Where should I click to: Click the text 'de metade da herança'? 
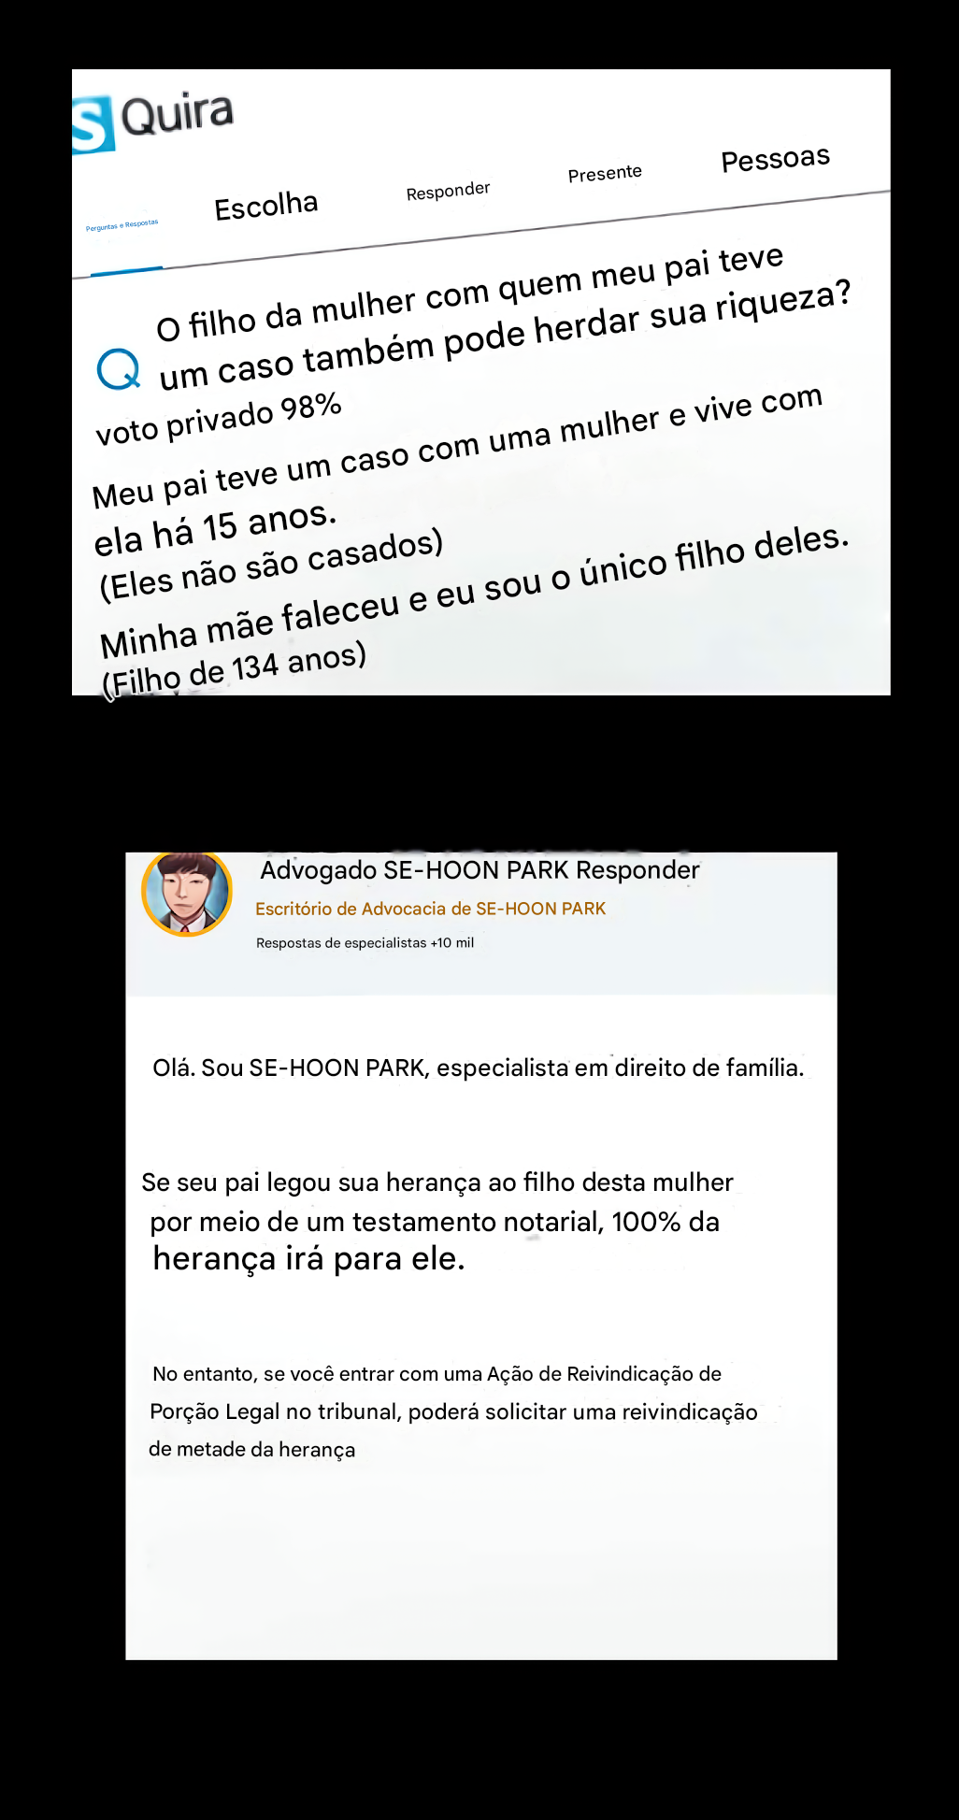pyautogui.click(x=251, y=1450)
